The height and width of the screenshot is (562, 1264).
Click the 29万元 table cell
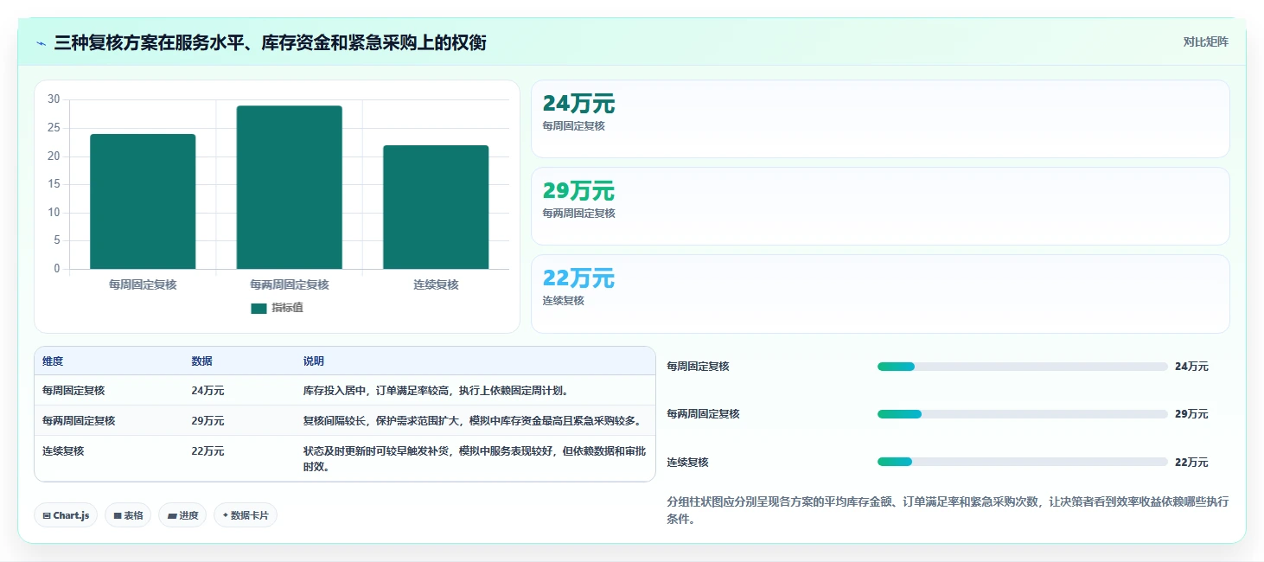[207, 421]
